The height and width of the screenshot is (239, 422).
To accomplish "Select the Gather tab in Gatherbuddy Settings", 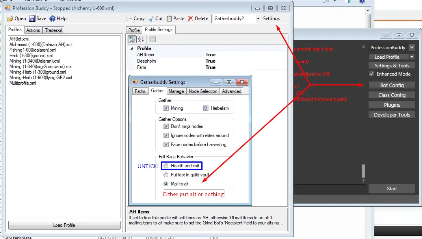I will click(158, 91).
